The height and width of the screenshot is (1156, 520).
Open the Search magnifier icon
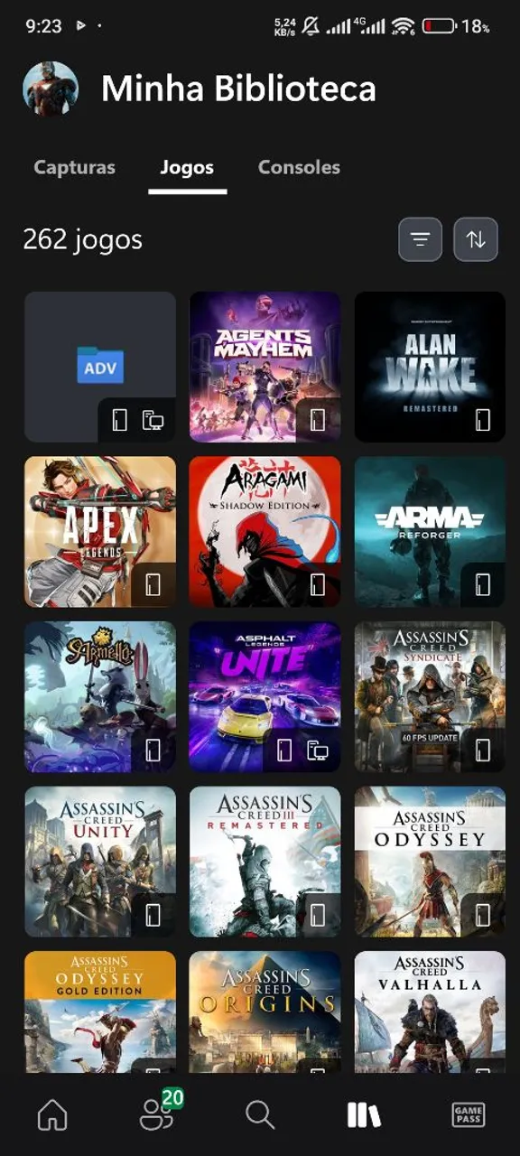coord(260,1115)
